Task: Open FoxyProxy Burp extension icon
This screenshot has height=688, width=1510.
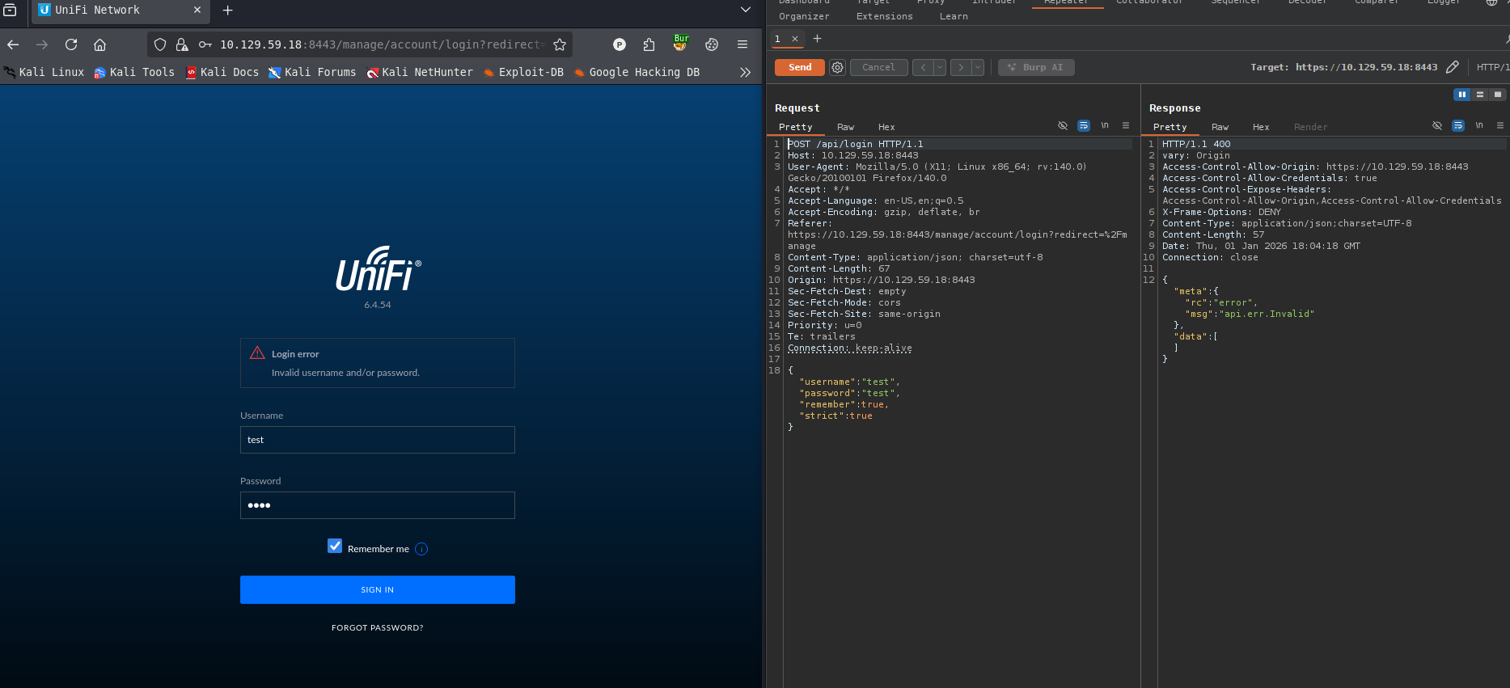Action: pyautogui.click(x=681, y=43)
